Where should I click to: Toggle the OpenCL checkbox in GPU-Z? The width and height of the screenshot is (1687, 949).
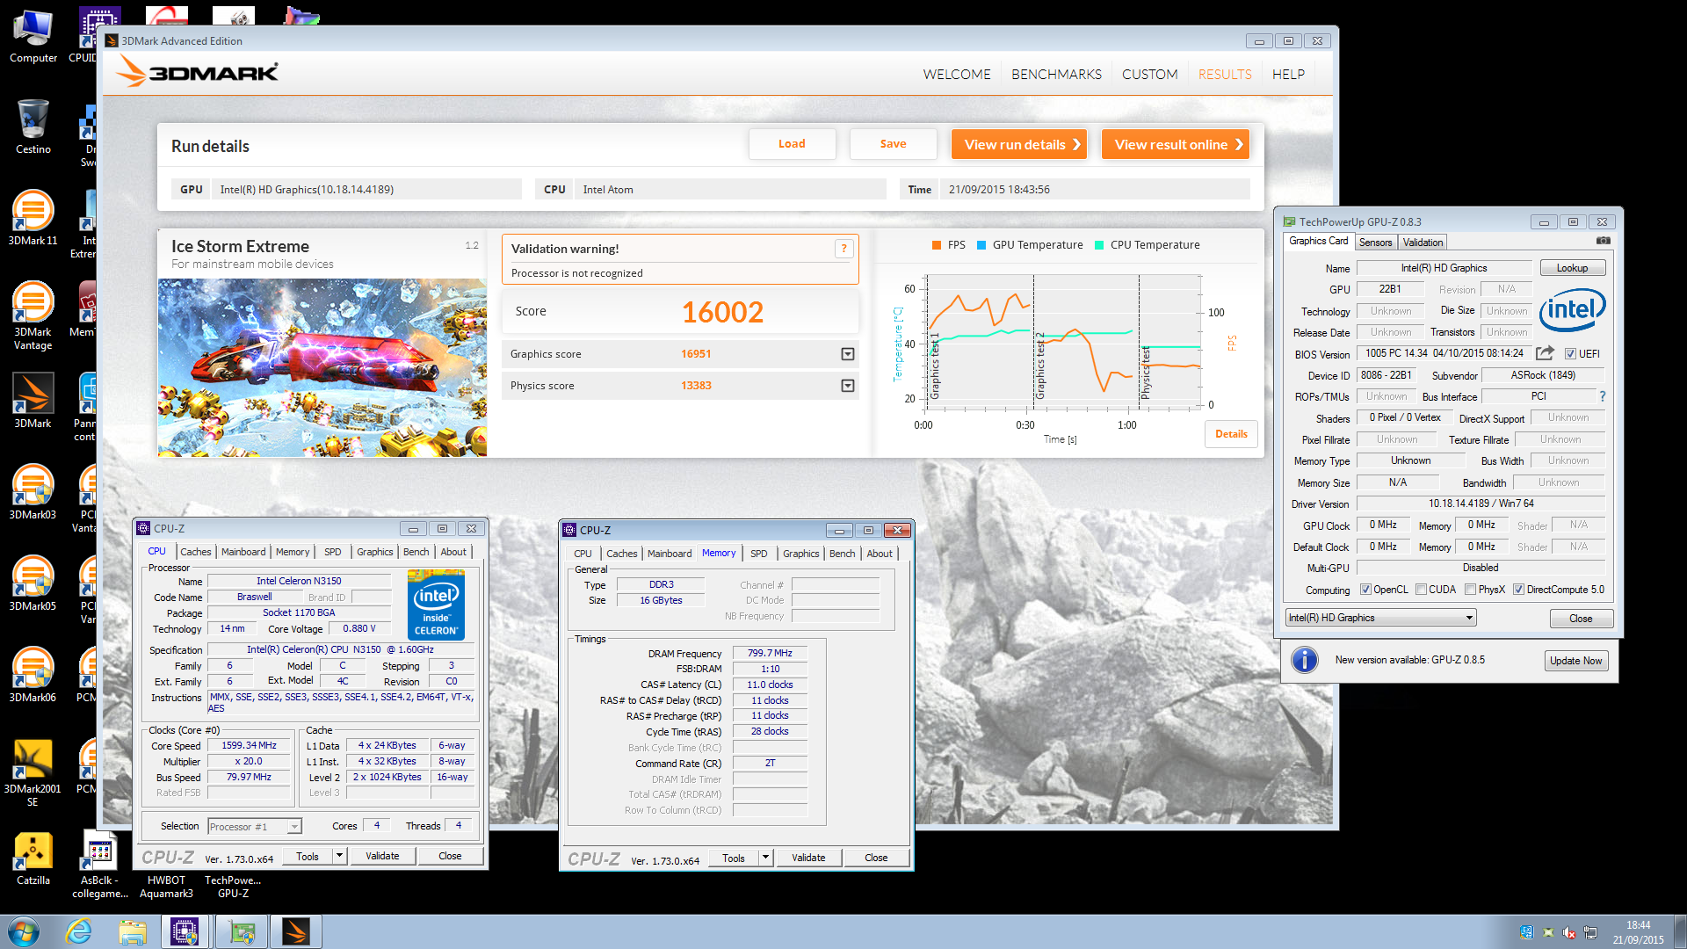(x=1365, y=590)
